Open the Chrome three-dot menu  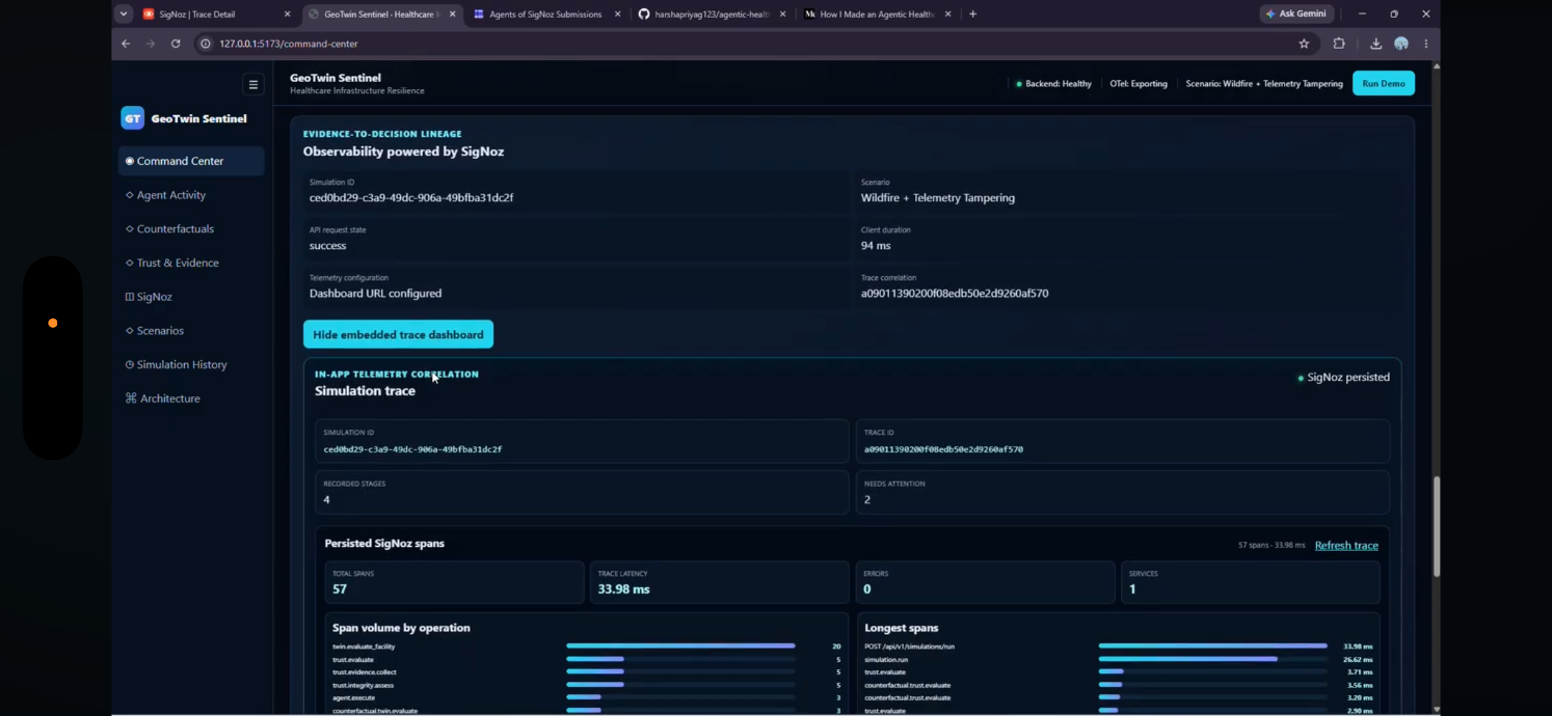(x=1426, y=43)
